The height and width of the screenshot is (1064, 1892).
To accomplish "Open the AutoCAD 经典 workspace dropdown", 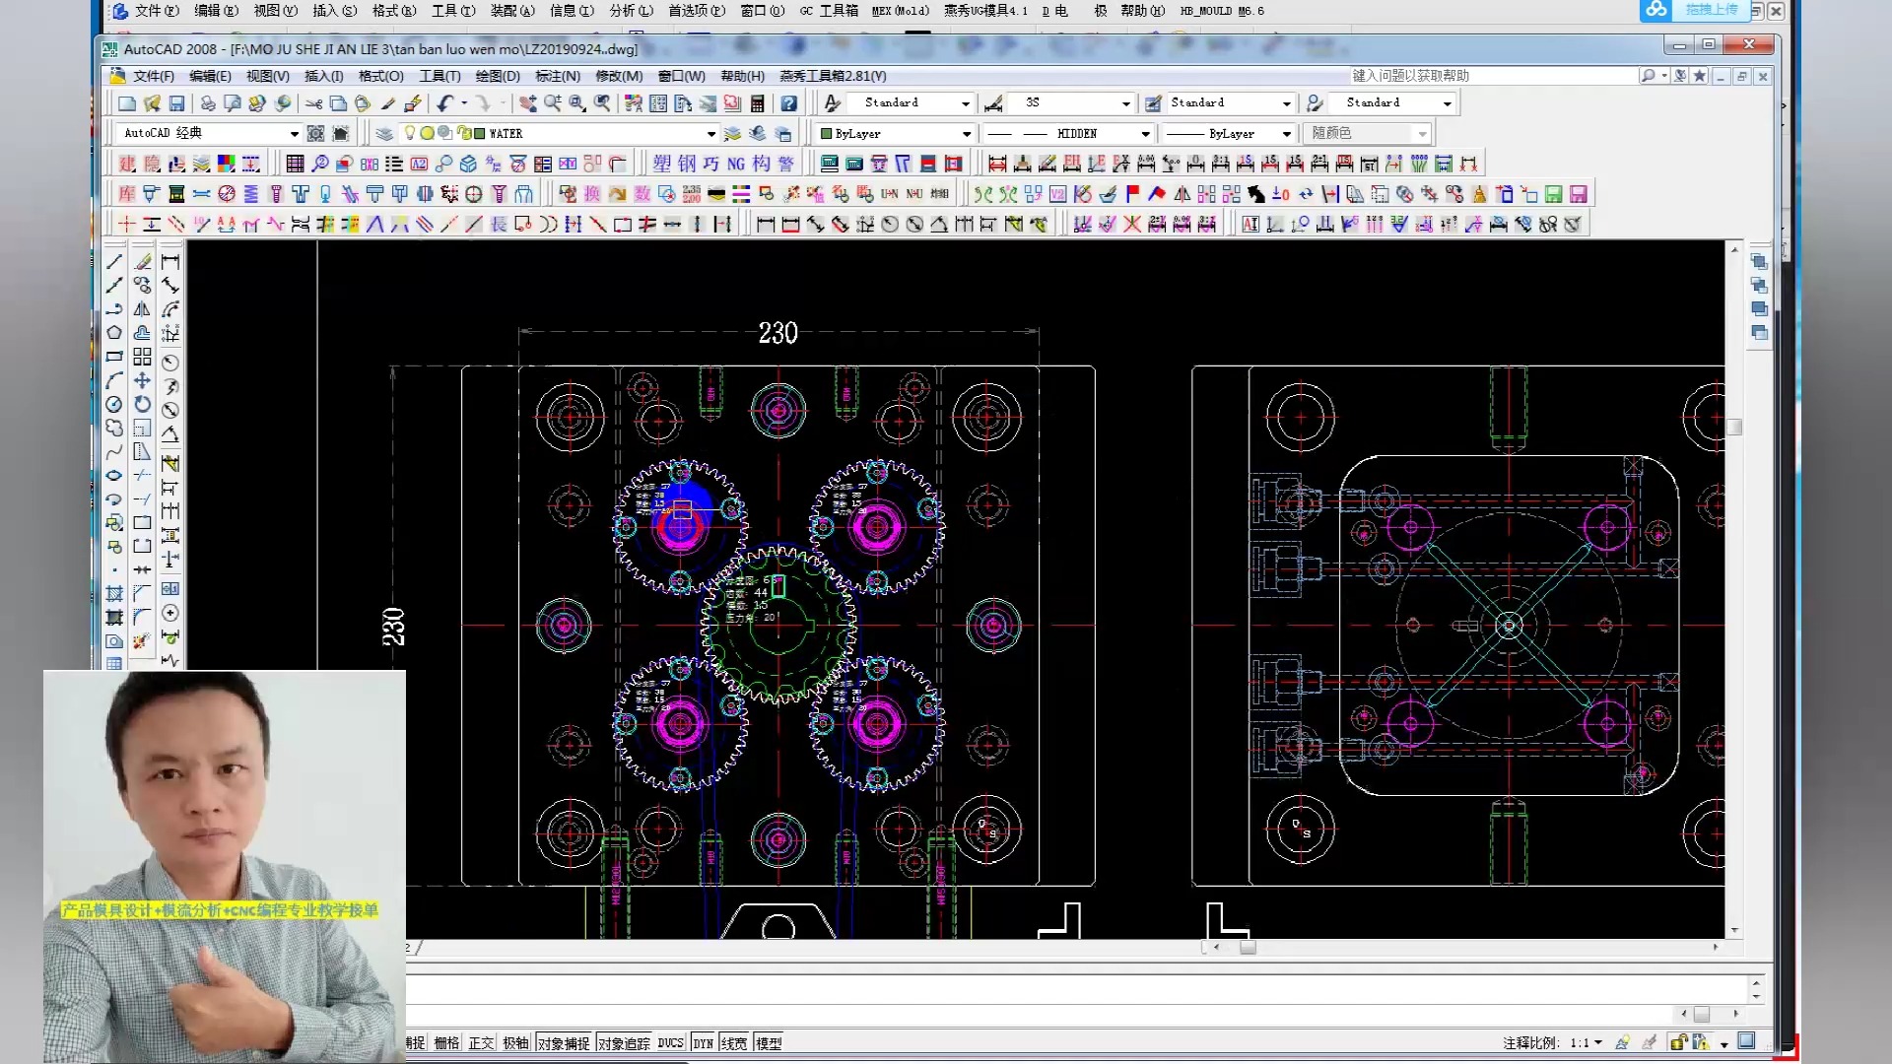I will [294, 134].
